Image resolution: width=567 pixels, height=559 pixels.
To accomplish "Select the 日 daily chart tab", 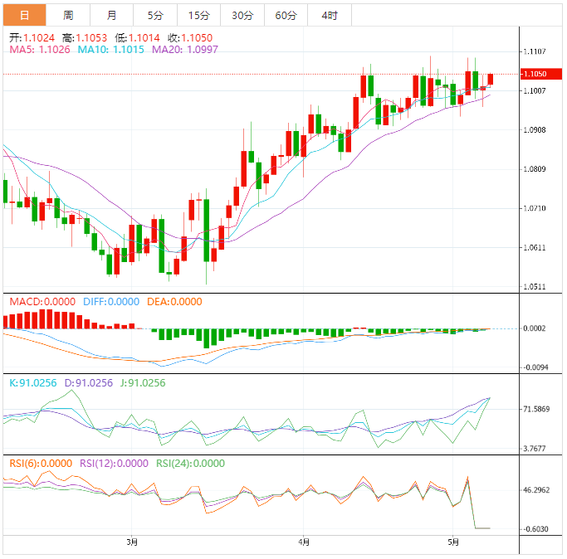I will (25, 15).
